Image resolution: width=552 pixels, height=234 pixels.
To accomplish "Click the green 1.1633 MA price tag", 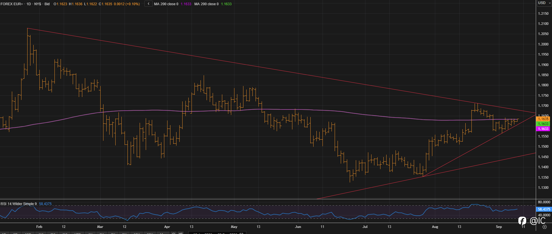I will [543, 124].
